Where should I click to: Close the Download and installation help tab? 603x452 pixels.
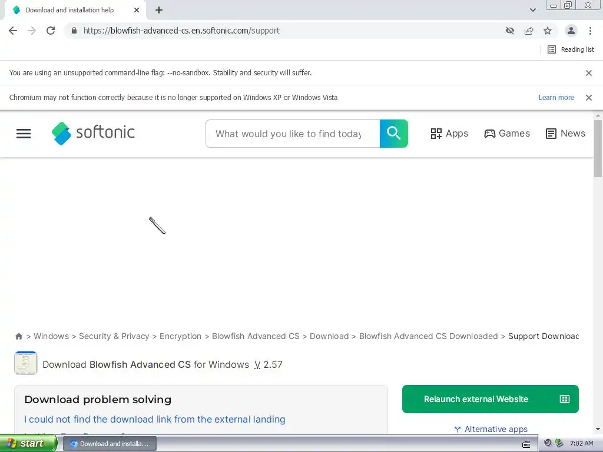click(137, 10)
